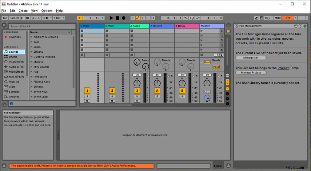Enable MIDI Map Mode switch
Screen dimensions: 311x171
coord(278,18)
